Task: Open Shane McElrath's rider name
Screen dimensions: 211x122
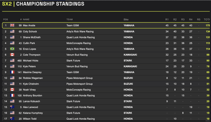Action: tap(32, 37)
